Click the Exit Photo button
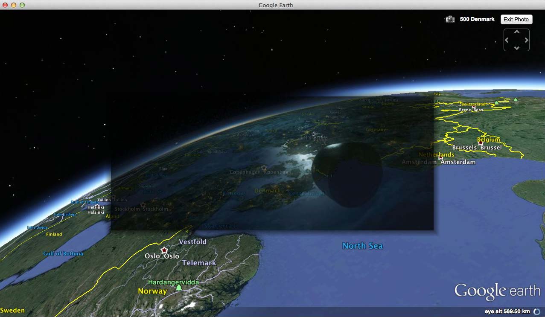The height and width of the screenshot is (317, 545). [x=516, y=19]
